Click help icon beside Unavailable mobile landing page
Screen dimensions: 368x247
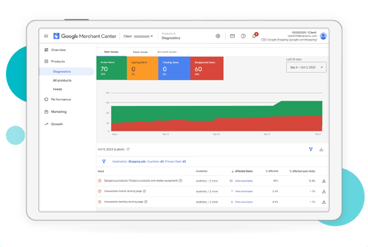[144, 191]
